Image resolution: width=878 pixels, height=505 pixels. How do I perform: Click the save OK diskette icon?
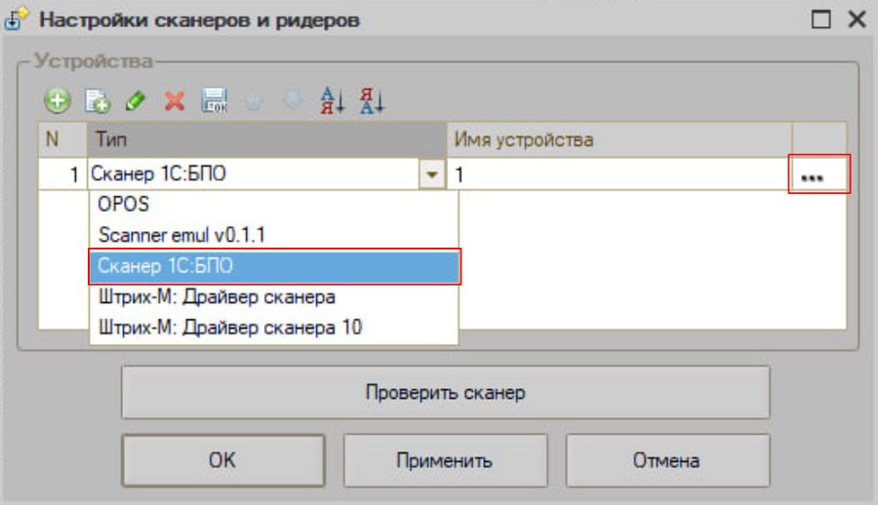coord(214,101)
